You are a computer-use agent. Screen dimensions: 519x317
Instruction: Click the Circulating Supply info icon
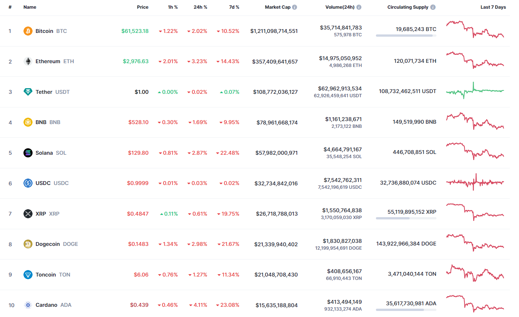coord(433,7)
